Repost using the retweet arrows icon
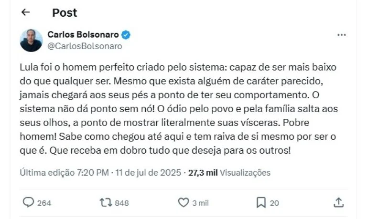Viewport: 367px width, 219px height. tap(105, 203)
